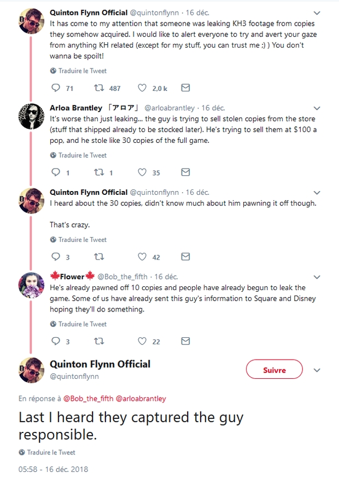Retweet Arloa Brantley's tweet
Viewport: 339px width, 479px height.
99,172
